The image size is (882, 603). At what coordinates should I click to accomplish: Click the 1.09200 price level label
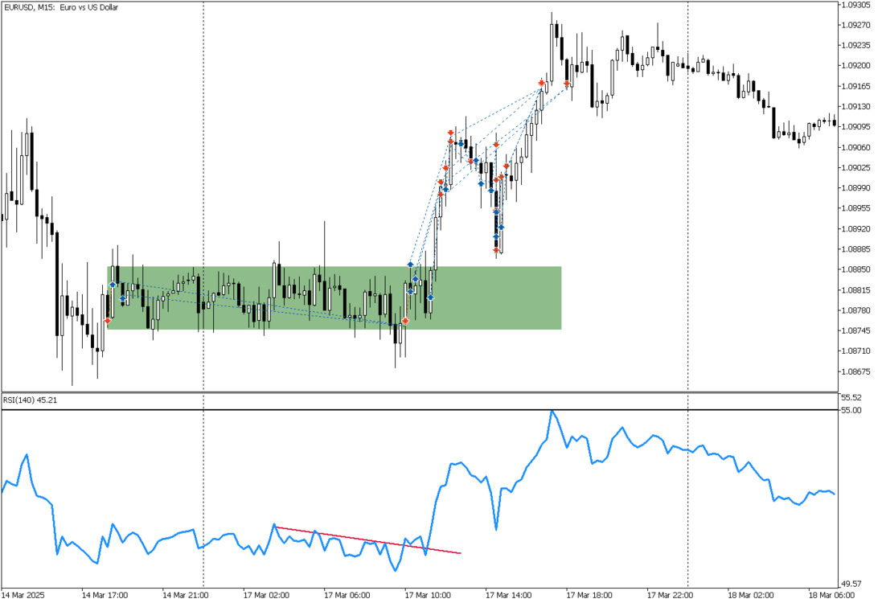[x=855, y=65]
